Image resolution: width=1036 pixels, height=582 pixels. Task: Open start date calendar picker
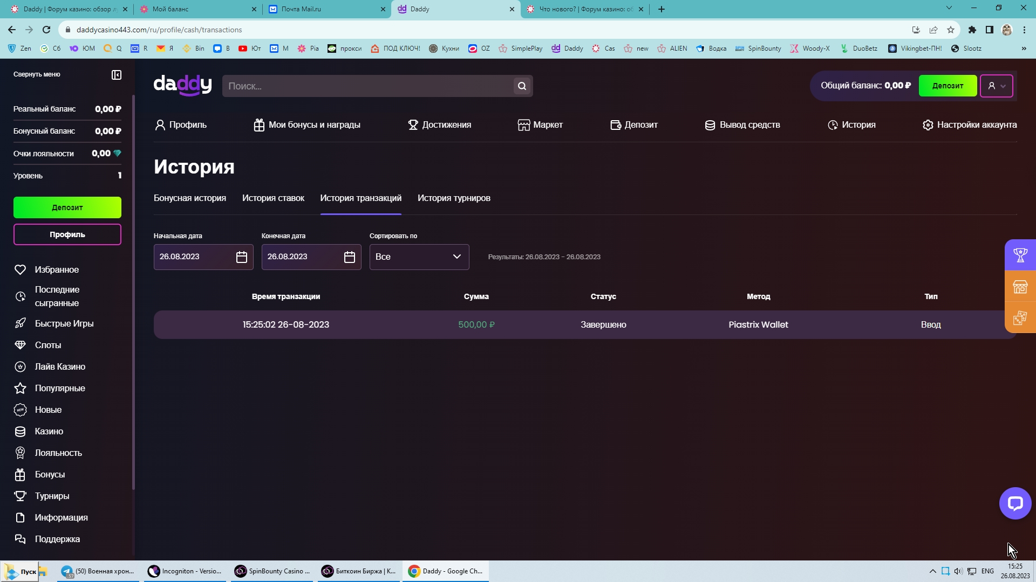(241, 257)
